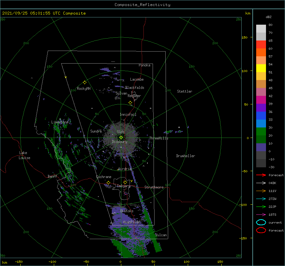Image resolution: width=285 pixels, height=266 pixels.
Task: Click the Lake Louise label
Action: (x=24, y=155)
